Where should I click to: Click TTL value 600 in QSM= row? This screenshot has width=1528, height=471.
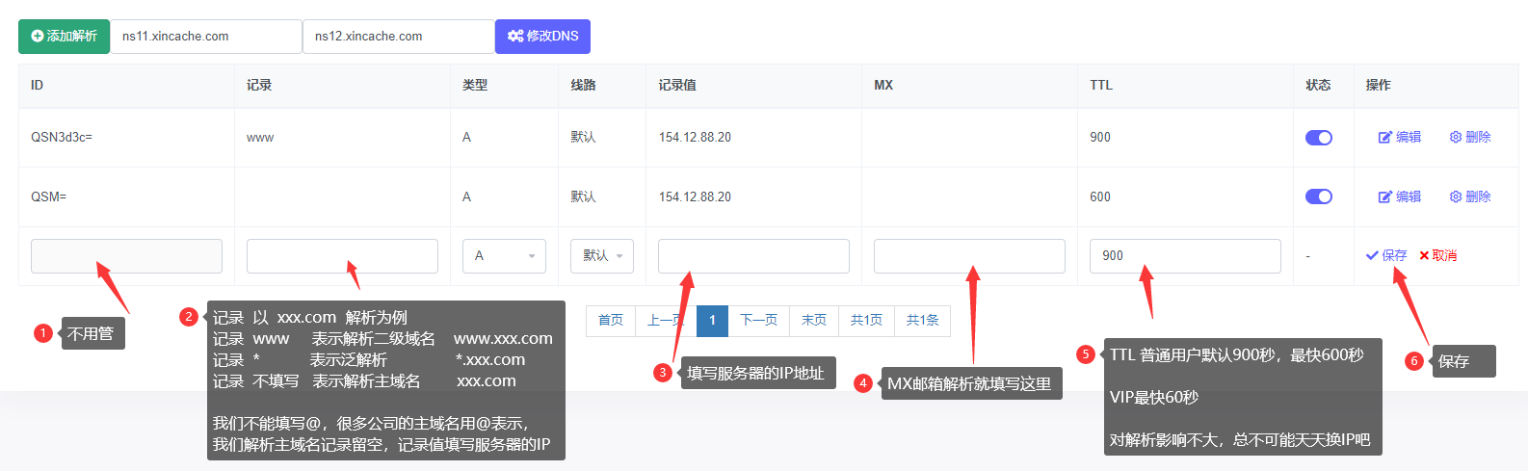pyautogui.click(x=1100, y=196)
